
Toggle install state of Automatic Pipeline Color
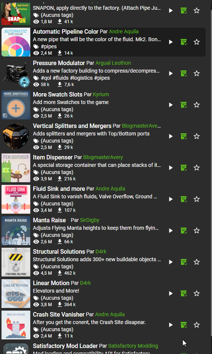pyautogui.click(x=184, y=42)
